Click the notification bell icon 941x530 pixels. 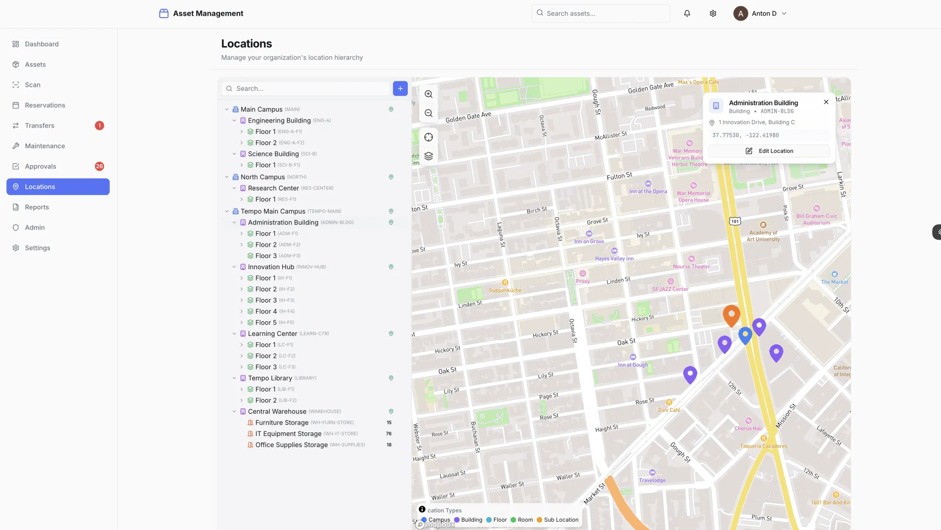(687, 13)
